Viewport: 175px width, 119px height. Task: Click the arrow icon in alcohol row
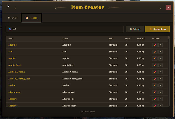160,85
